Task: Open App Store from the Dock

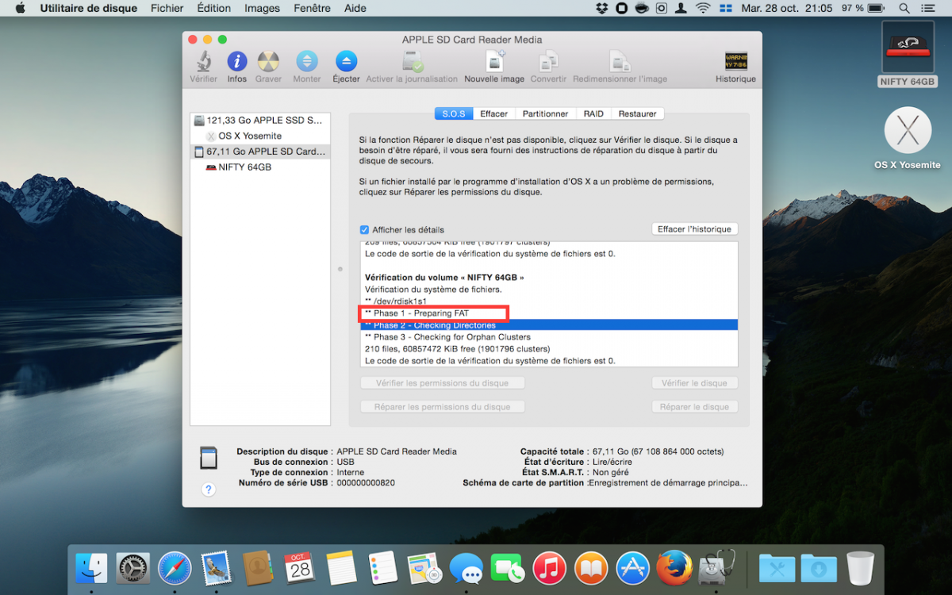Action: pyautogui.click(x=632, y=568)
